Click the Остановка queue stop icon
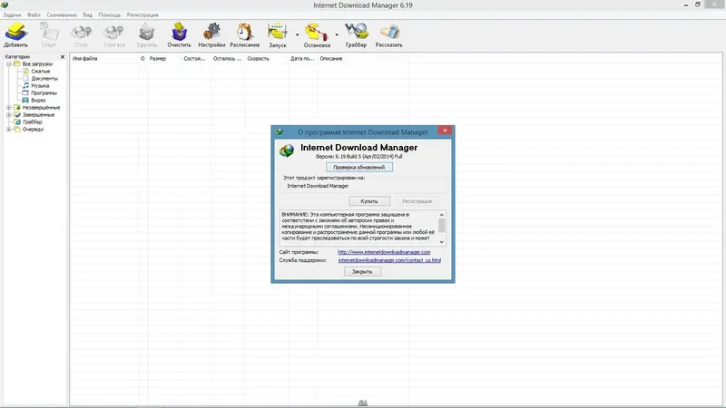The image size is (726, 408). point(317,34)
